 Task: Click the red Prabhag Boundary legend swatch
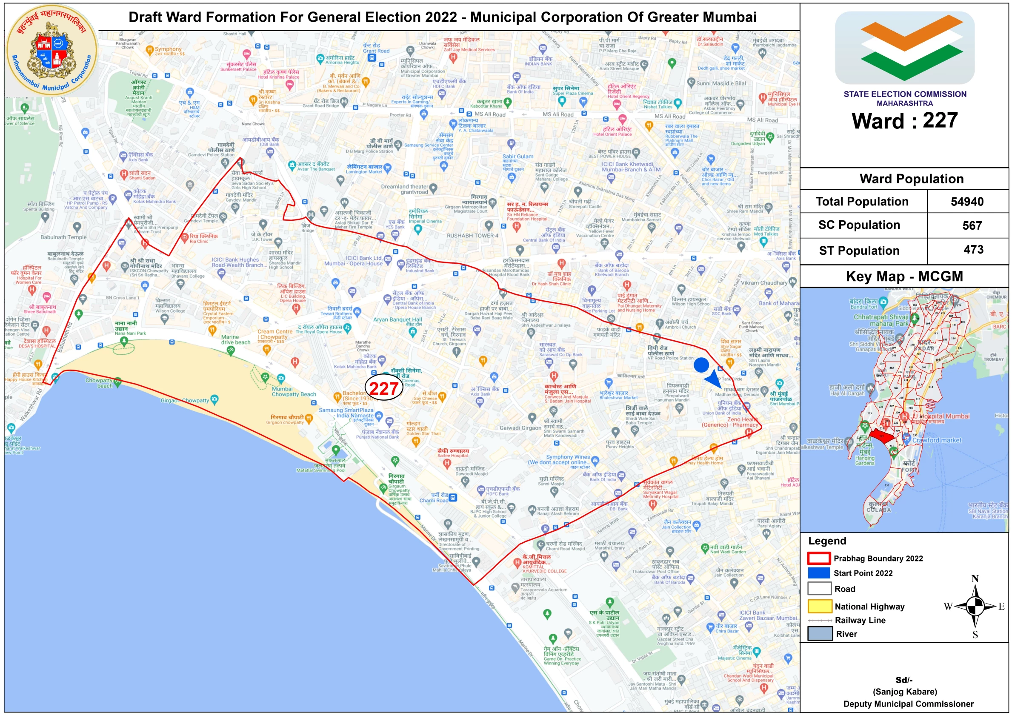[819, 558]
